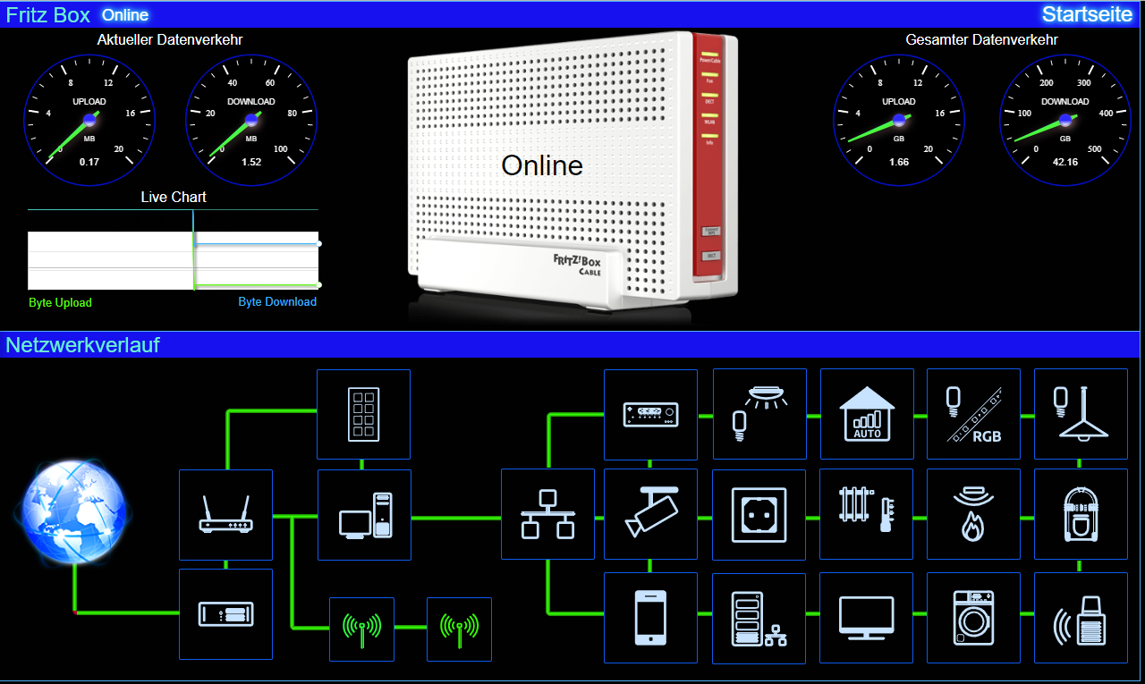Click the Gesamter Datenverkehr heading
1145x684 pixels.
981,39
